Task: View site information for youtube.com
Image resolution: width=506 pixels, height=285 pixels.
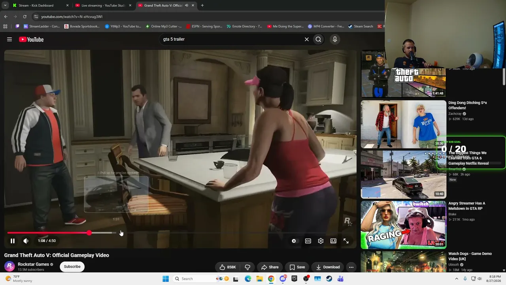Action: pos(36,17)
